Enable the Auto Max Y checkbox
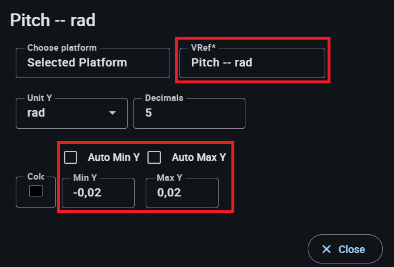The width and height of the screenshot is (394, 267). click(x=154, y=157)
